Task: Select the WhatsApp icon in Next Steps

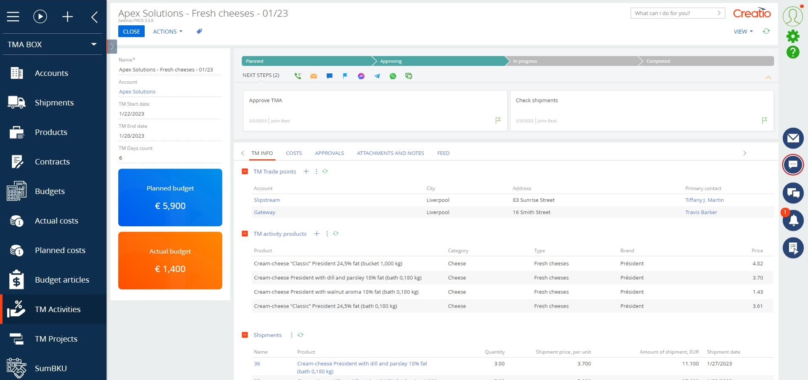Action: (x=393, y=76)
